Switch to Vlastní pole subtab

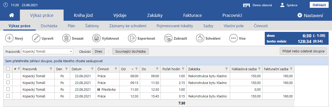(233, 26)
